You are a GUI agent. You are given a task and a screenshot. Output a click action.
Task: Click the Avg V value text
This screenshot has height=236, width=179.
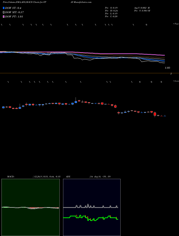142,8
